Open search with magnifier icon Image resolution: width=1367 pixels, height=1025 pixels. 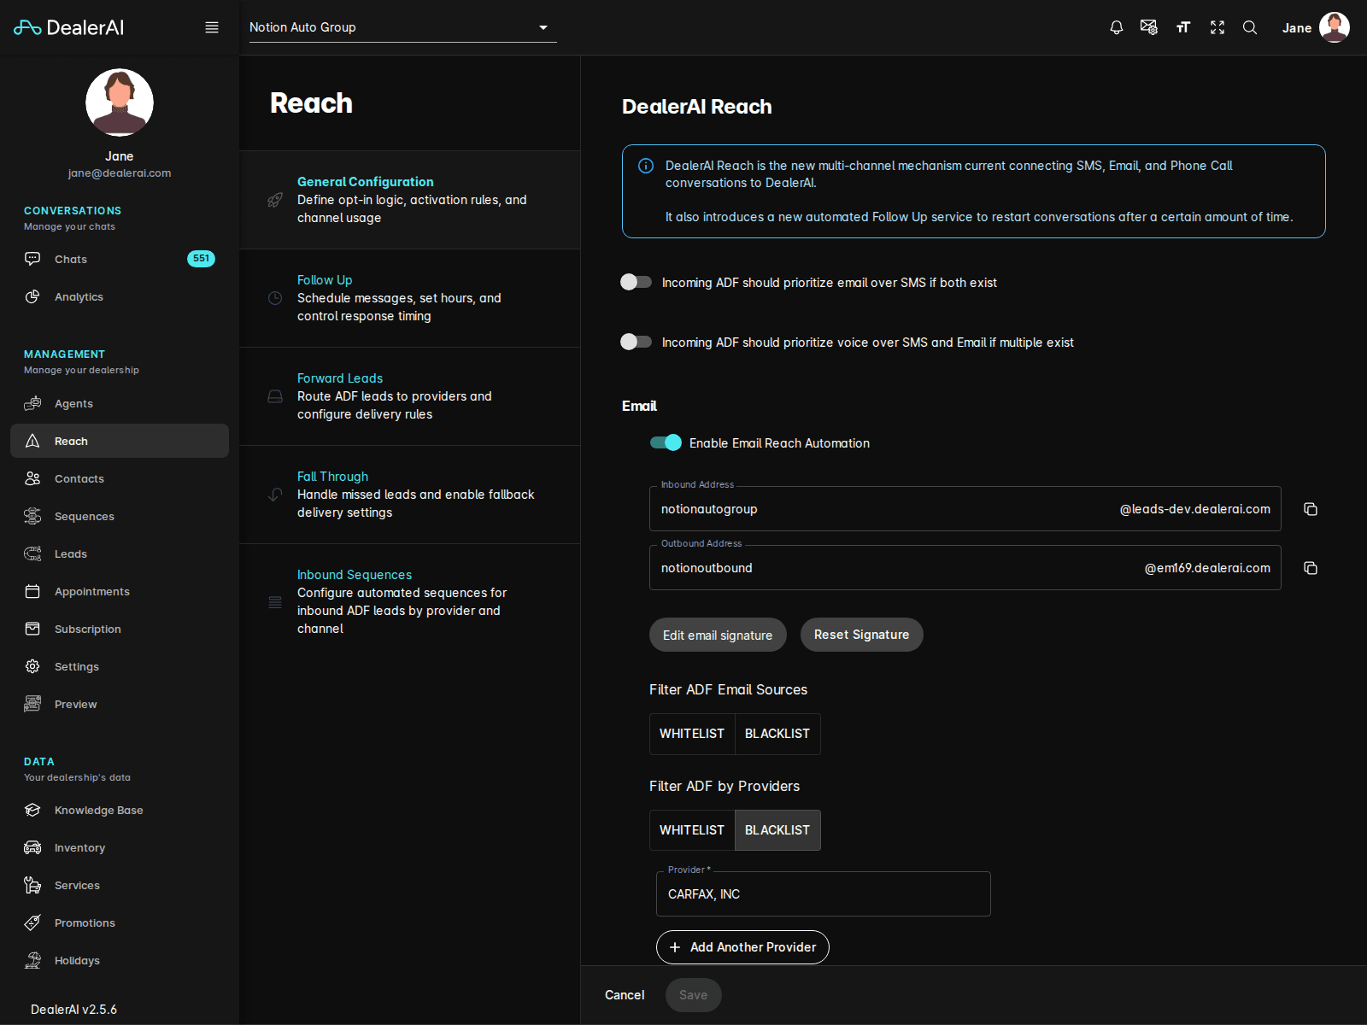[x=1250, y=27]
